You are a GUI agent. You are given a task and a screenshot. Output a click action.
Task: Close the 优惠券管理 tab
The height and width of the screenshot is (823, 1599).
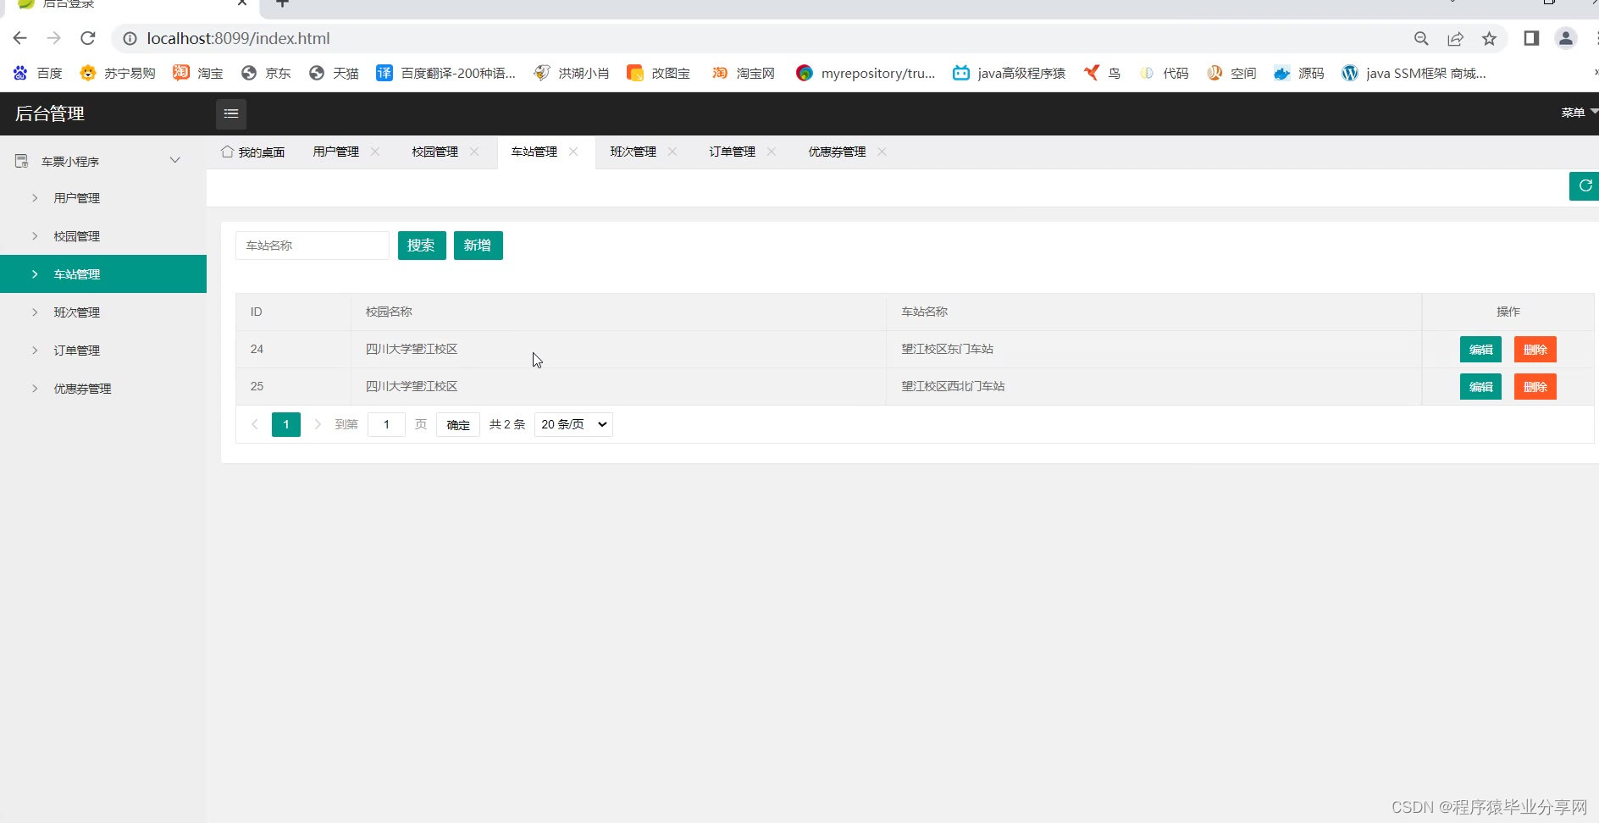pyautogui.click(x=882, y=152)
